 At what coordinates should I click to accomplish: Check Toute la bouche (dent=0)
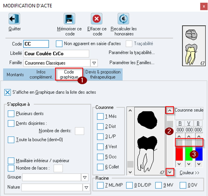tap(11, 140)
